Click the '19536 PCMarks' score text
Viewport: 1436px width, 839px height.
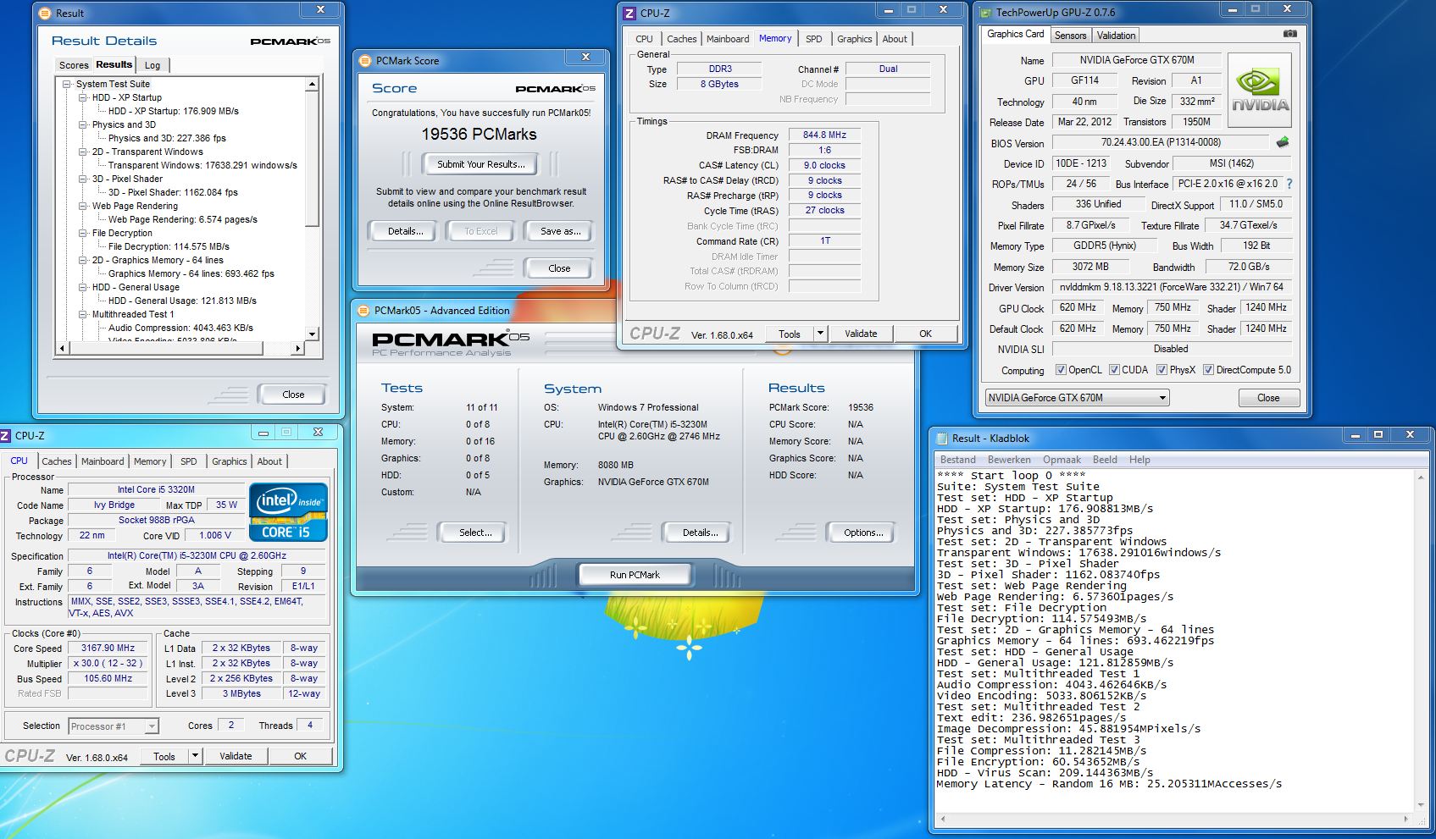(x=479, y=134)
